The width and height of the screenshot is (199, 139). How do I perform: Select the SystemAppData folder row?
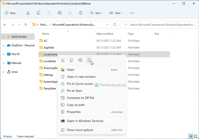pyautogui.click(x=104, y=81)
